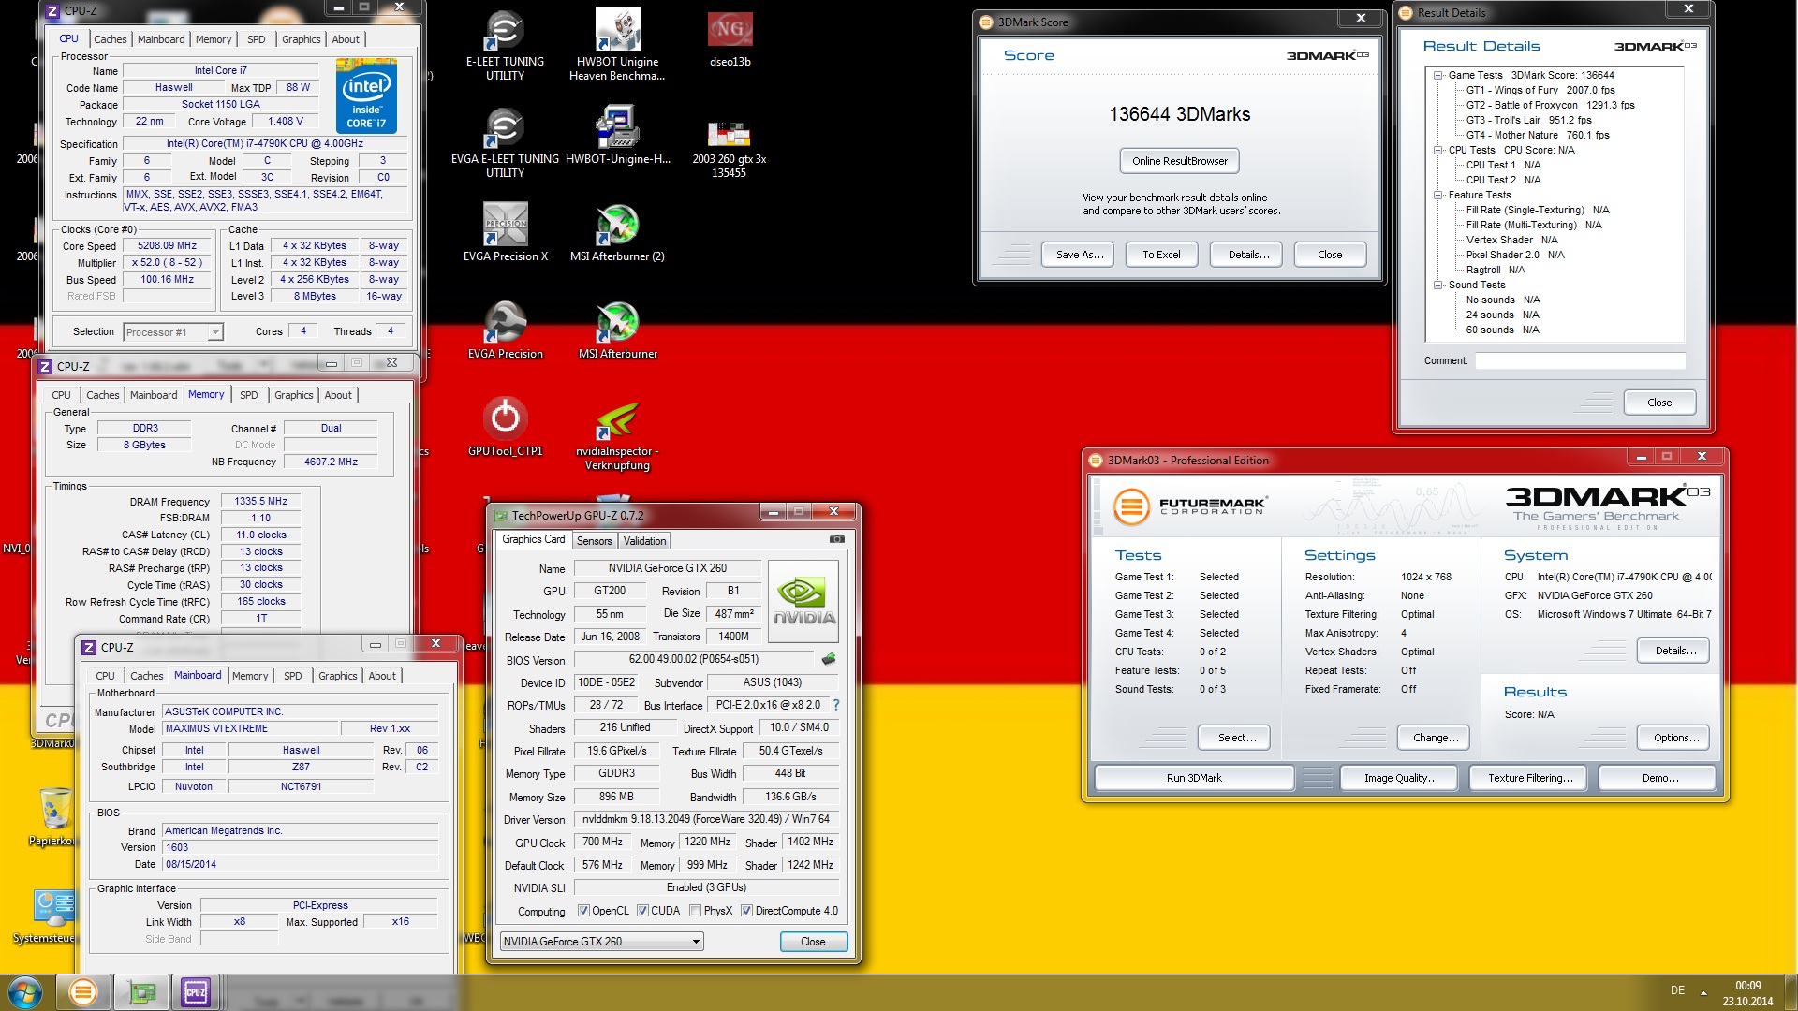Viewport: 1798px width, 1011px height.
Task: Click Select... tests button in 3DMark03
Action: pyautogui.click(x=1236, y=738)
